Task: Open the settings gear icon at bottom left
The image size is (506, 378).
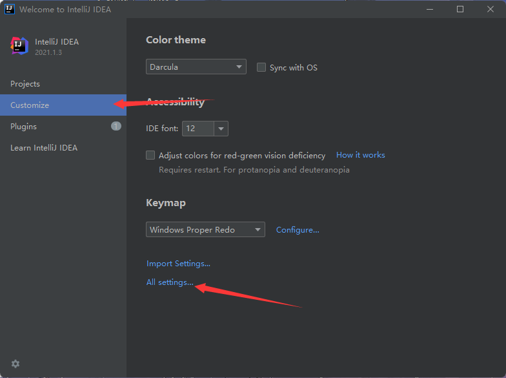Action: pyautogui.click(x=15, y=364)
